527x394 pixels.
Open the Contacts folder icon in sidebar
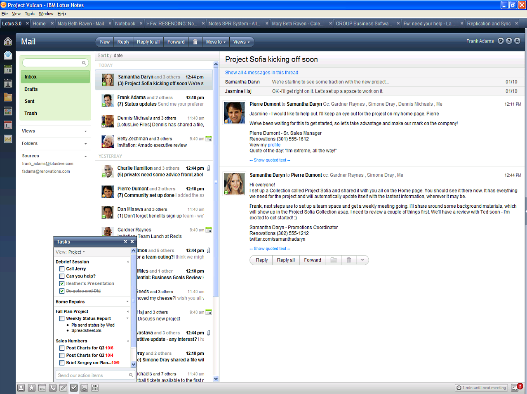coord(8,83)
